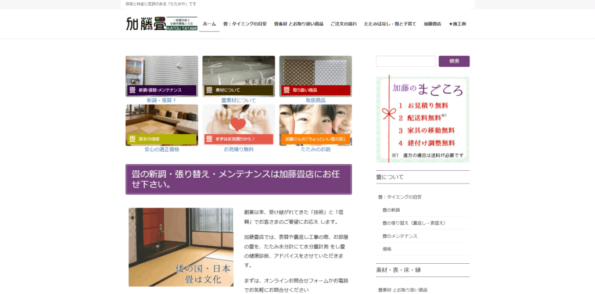
Task: Click the 取り扱い商品 thumbnail image
Action: [316, 76]
